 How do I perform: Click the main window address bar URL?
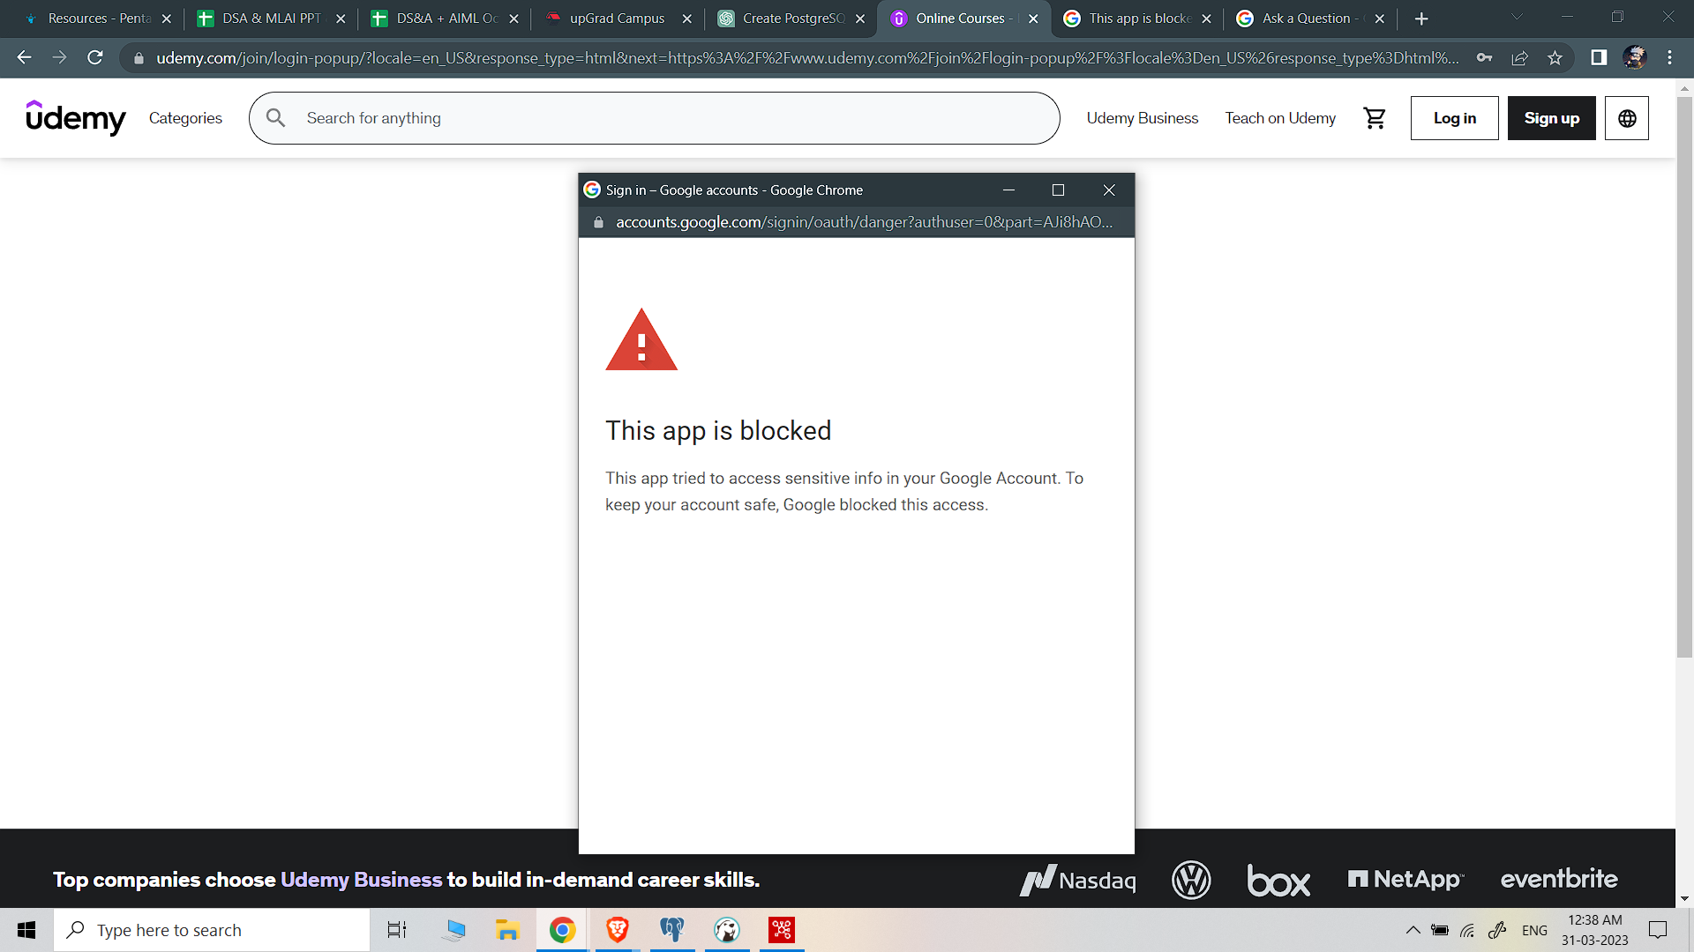click(806, 58)
